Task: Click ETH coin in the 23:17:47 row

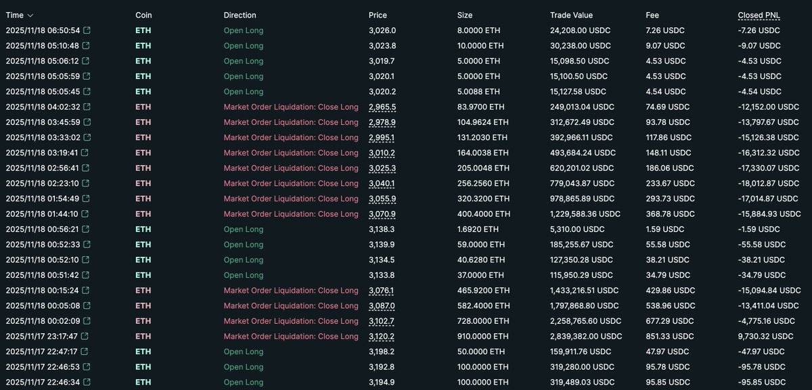Action: 143,337
